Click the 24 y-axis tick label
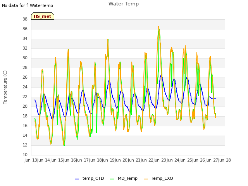Viewport: 248px width, 186px height. [25, 87]
